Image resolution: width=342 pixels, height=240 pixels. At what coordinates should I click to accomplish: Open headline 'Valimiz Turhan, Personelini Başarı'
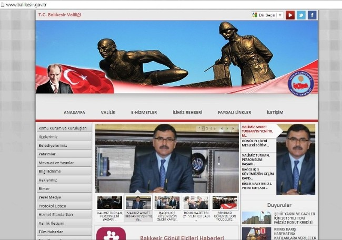[x=255, y=160]
